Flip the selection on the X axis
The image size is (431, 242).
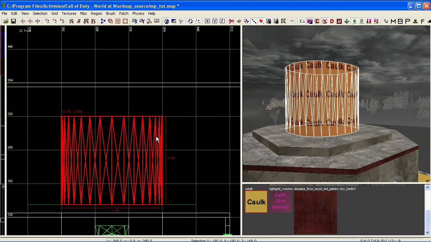coord(23,21)
